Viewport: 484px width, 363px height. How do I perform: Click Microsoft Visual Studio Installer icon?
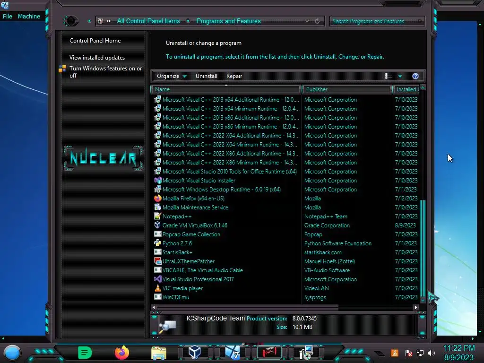point(157,180)
